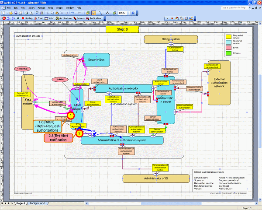Open the Insert menu
Viewport: 262px width, 210px height.
pyautogui.click(x=31, y=8)
